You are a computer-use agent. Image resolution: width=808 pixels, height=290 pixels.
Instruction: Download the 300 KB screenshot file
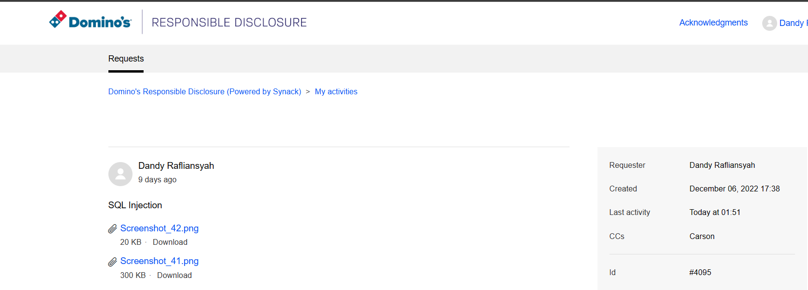(174, 276)
